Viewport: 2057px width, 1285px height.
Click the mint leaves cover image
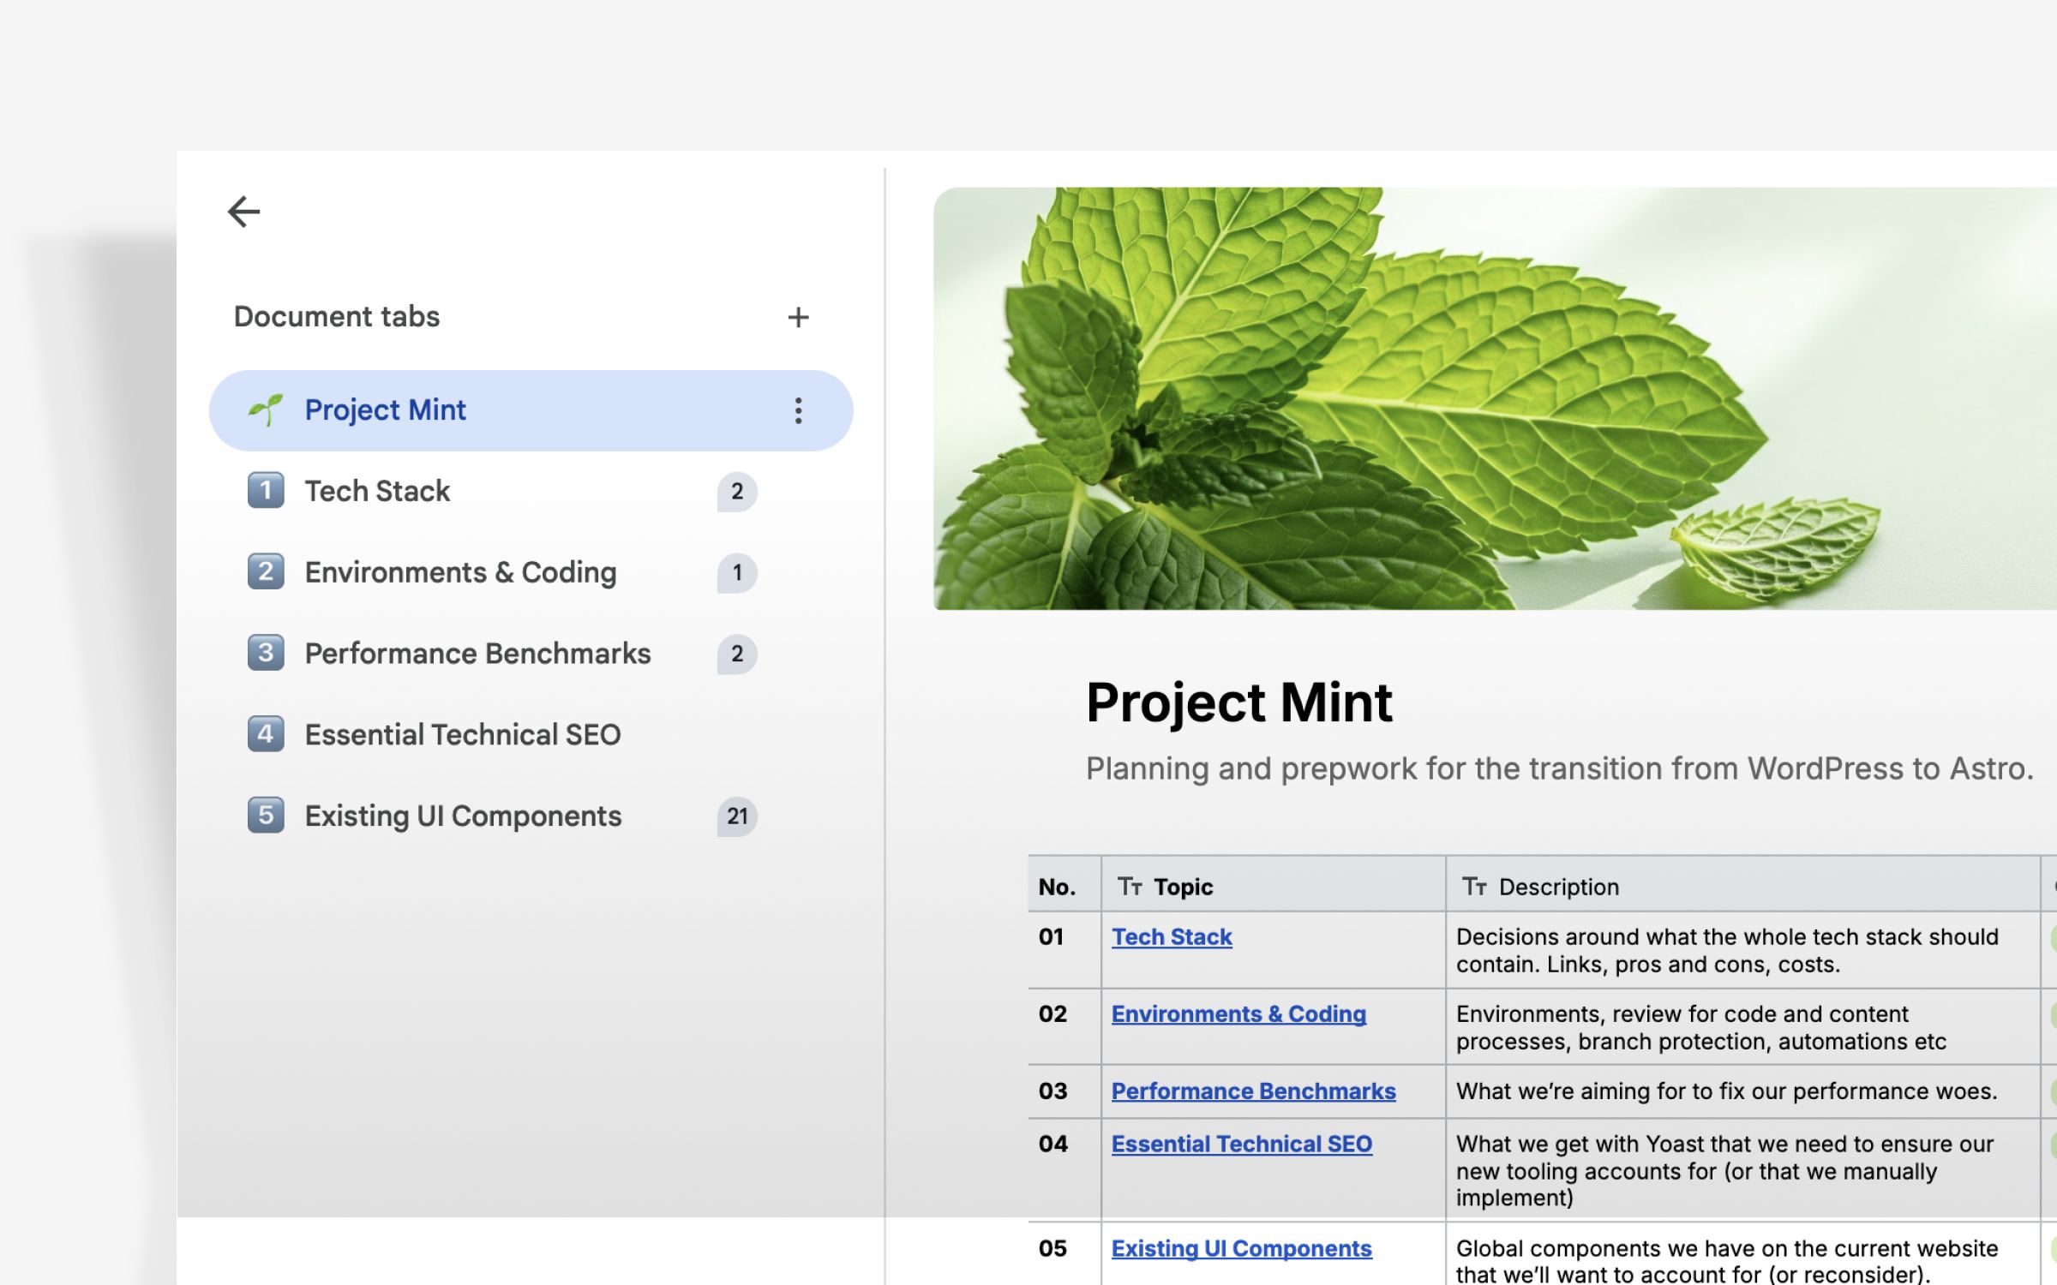click(1495, 398)
